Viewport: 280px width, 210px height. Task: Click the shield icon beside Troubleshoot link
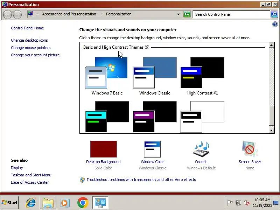point(82,180)
